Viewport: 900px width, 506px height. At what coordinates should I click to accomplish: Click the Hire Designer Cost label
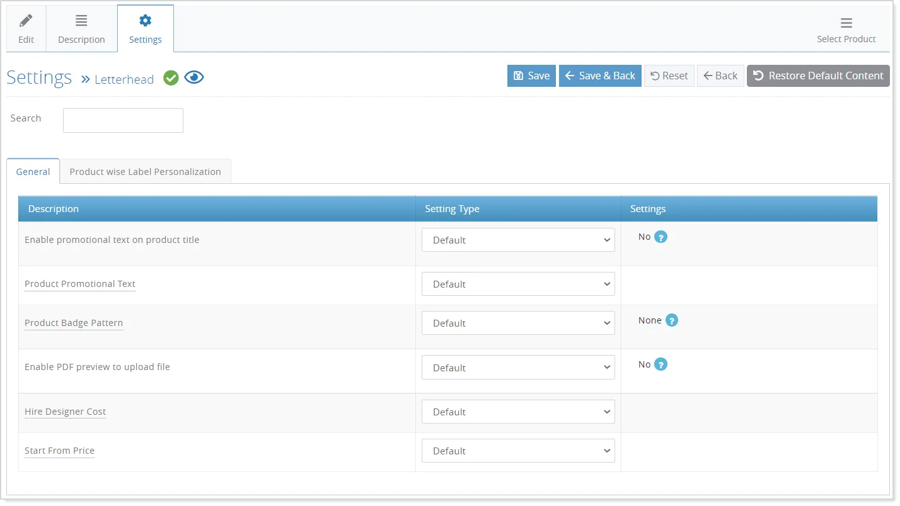pyautogui.click(x=66, y=412)
